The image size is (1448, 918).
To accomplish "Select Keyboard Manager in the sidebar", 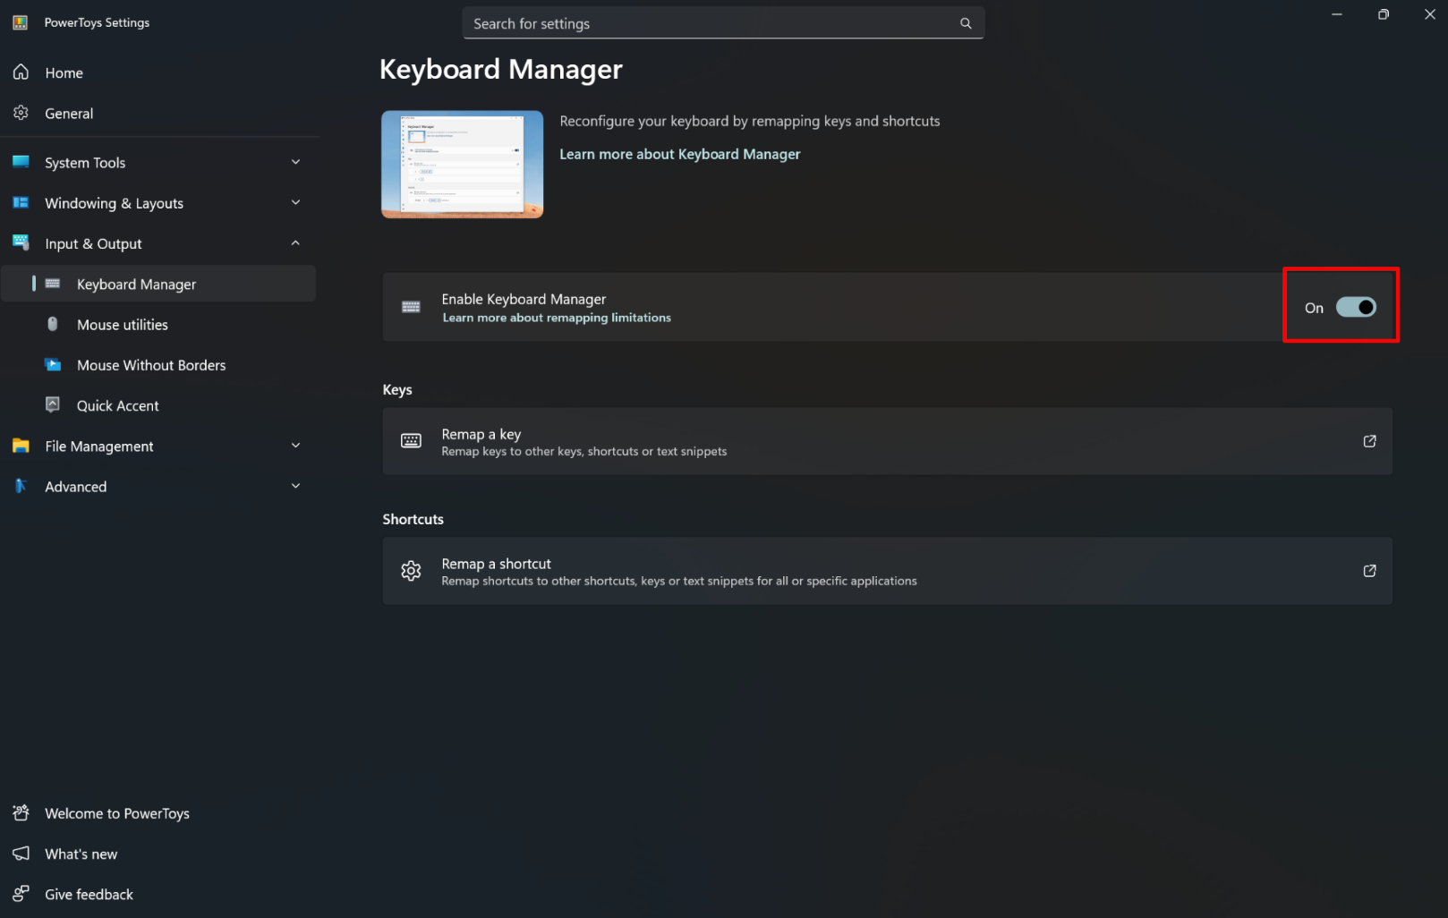I will tap(136, 285).
